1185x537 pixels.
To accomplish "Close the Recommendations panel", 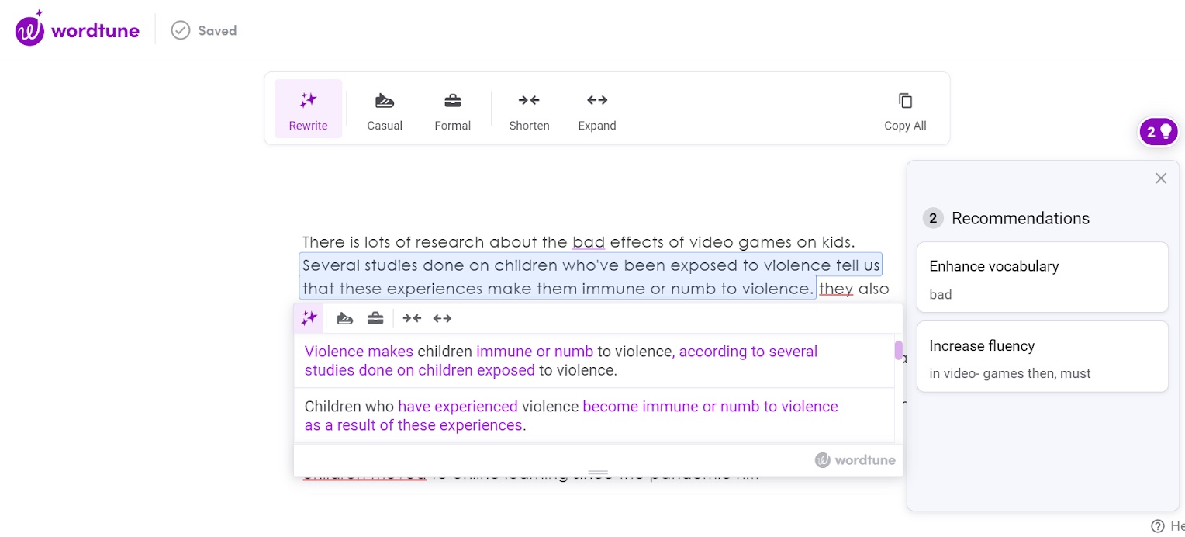I will 1161,178.
